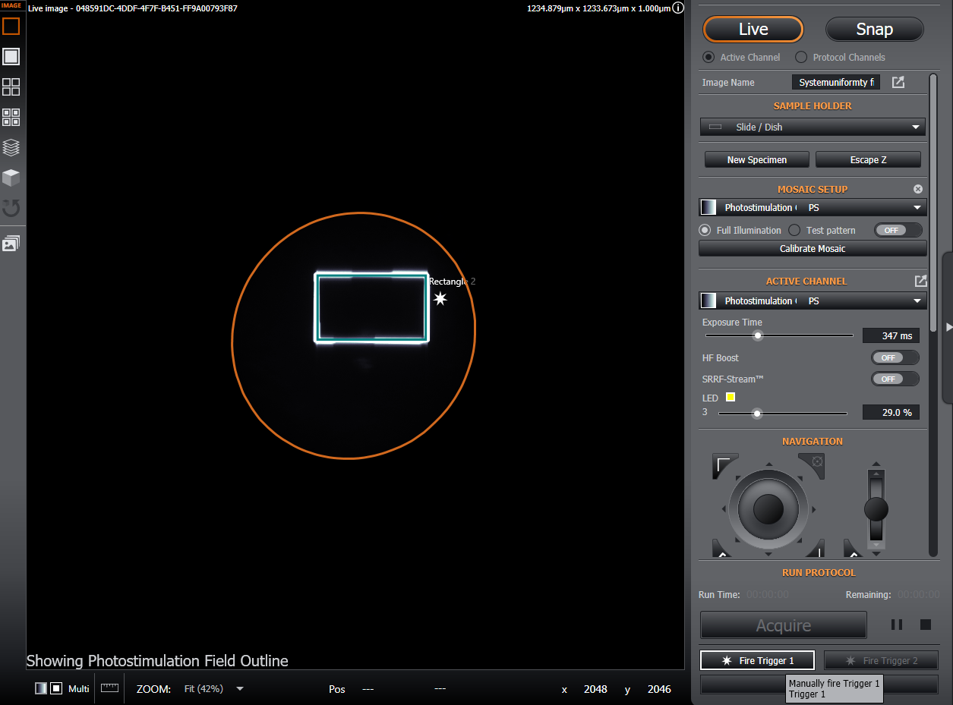
Task: Click the image info icon at top
Action: [x=679, y=8]
